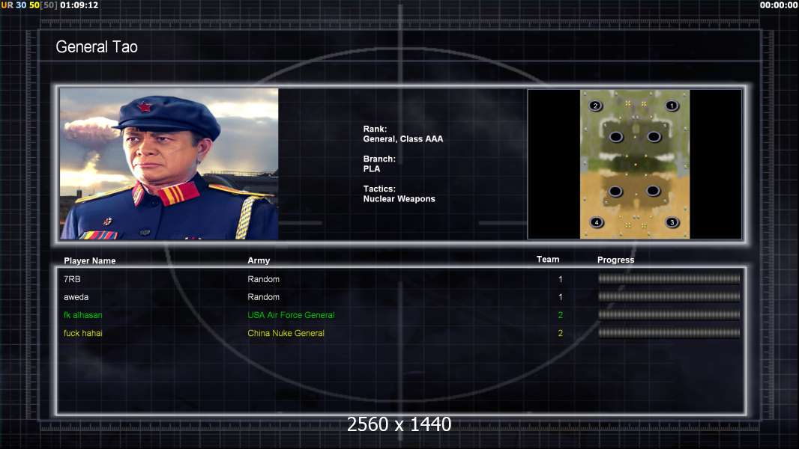
Task: Select player name fuck hahai
Action: (x=82, y=333)
